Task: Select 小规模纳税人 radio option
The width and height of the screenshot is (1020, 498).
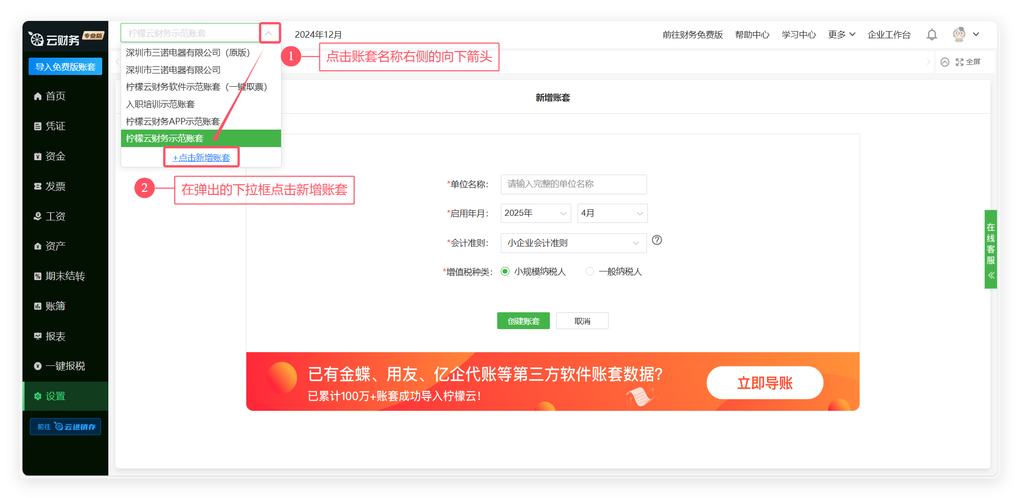Action: tap(505, 271)
